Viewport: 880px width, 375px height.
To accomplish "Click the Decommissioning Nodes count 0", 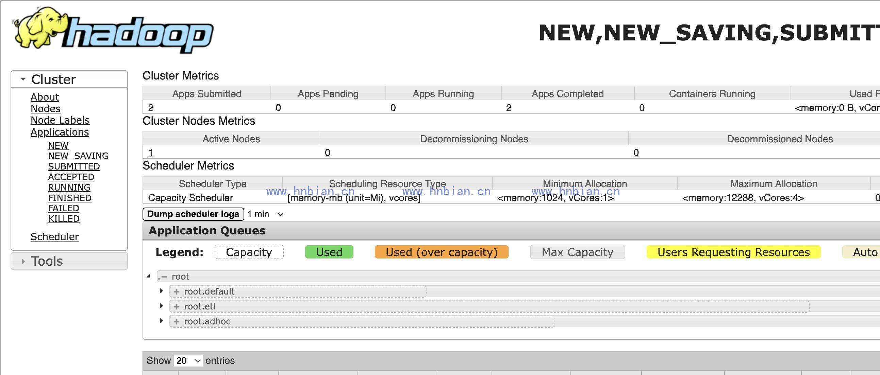I will (x=327, y=153).
